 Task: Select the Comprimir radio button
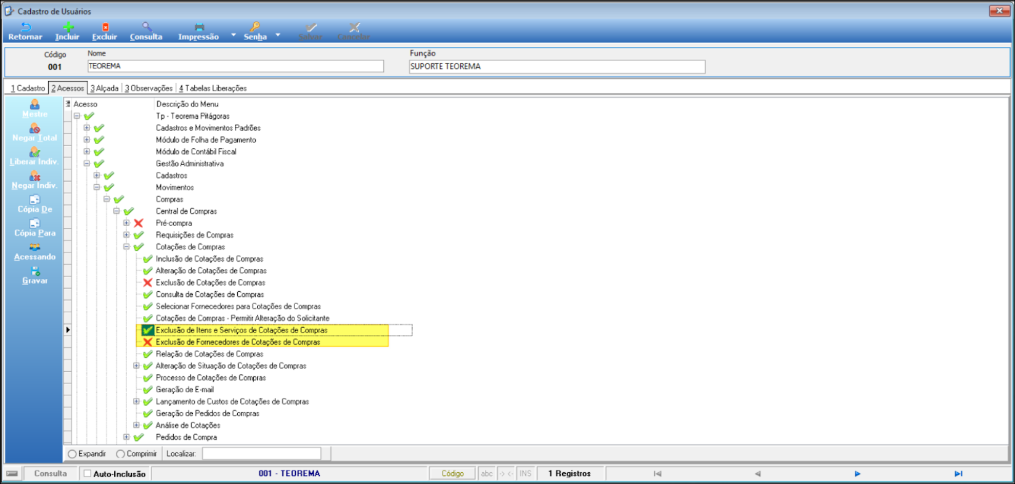click(x=120, y=454)
